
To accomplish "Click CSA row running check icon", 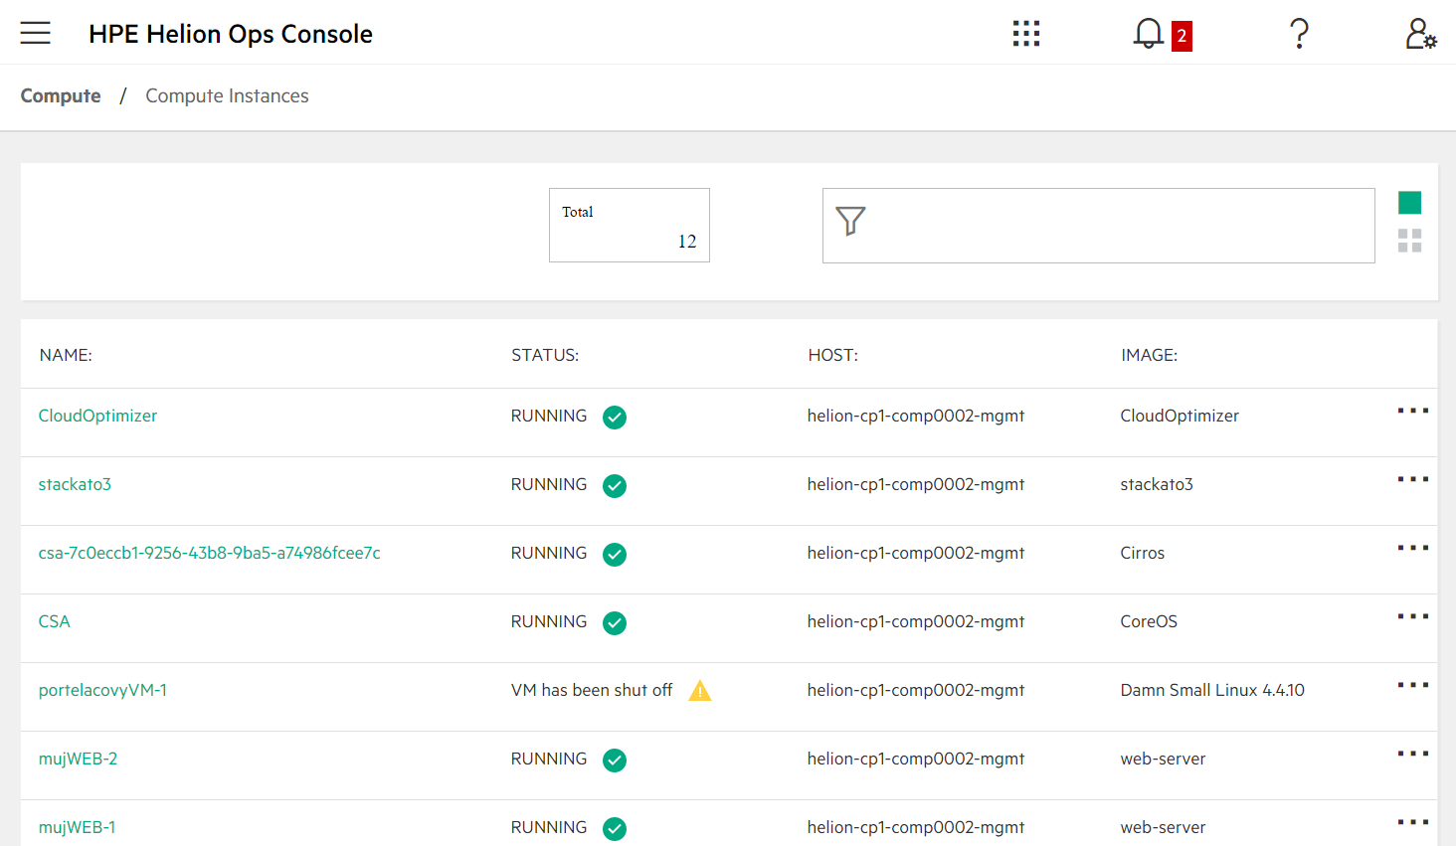I will 615,623.
